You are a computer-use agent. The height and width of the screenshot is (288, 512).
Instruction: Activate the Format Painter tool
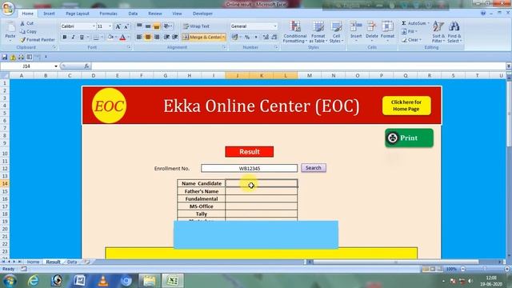point(38,40)
